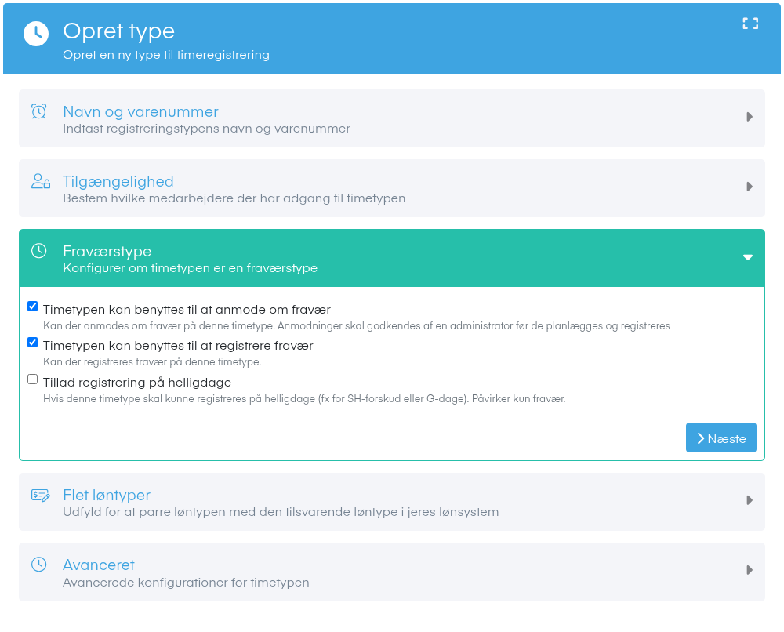Expand the Navn og varenummer section arrow

pyautogui.click(x=749, y=117)
